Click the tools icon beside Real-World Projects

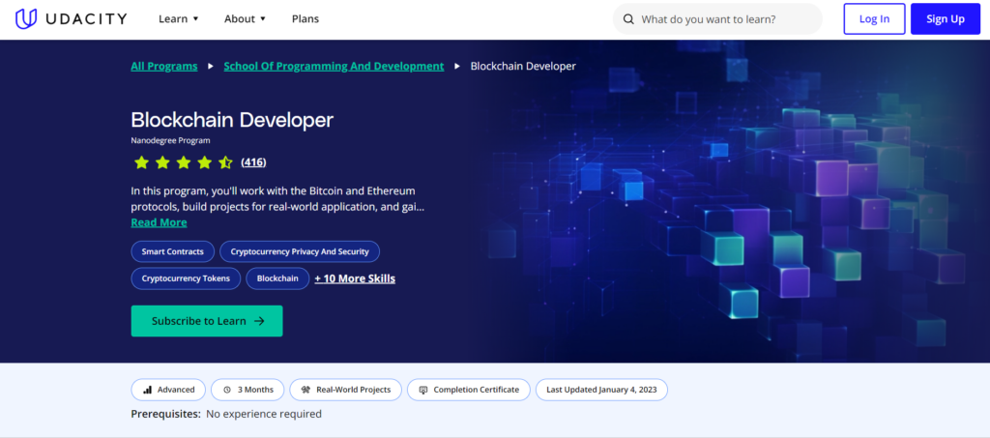click(x=306, y=390)
